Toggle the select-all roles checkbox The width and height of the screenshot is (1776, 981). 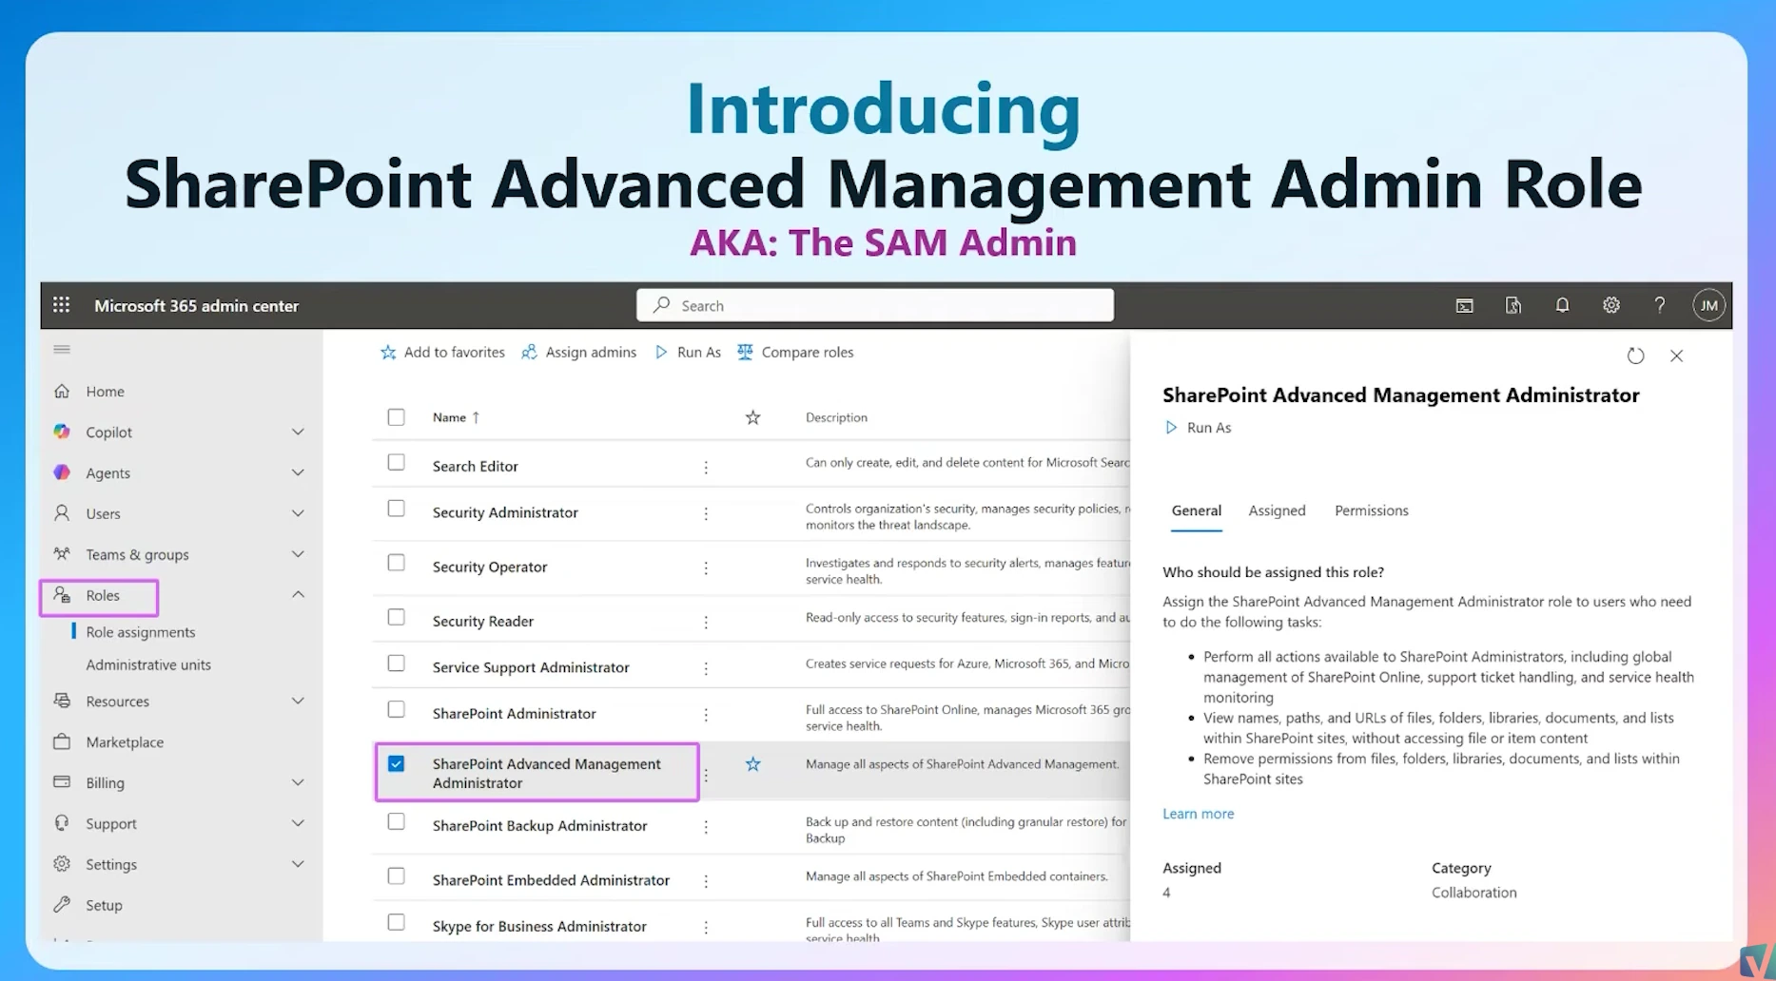397,417
